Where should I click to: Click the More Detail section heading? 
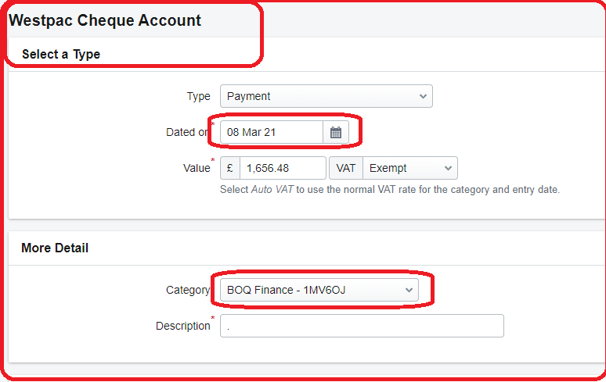[55, 248]
